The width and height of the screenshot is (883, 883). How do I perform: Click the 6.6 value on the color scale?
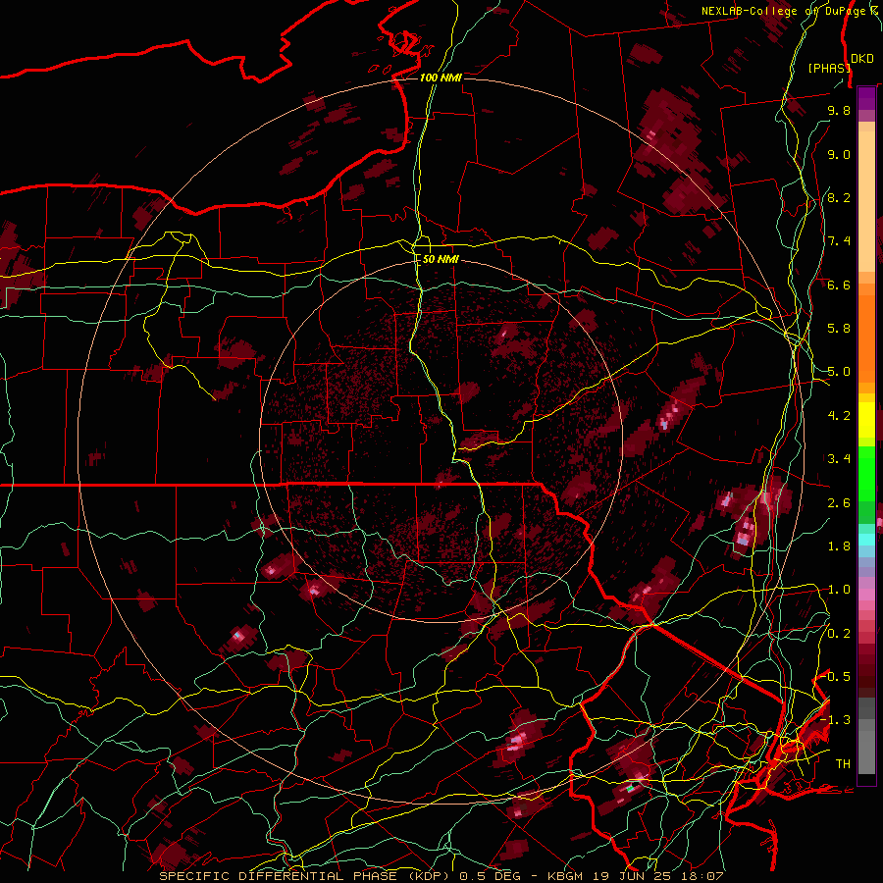(839, 285)
